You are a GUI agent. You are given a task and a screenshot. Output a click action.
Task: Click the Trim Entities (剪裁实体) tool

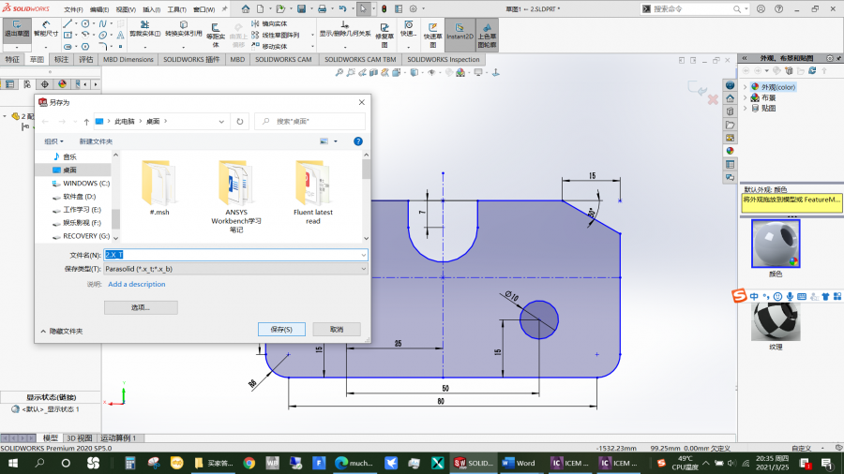pyautogui.click(x=143, y=27)
